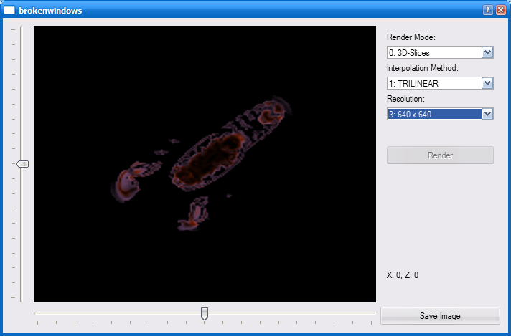511x336 pixels.
Task: Click the vertical slider handle
Action: click(x=22, y=164)
